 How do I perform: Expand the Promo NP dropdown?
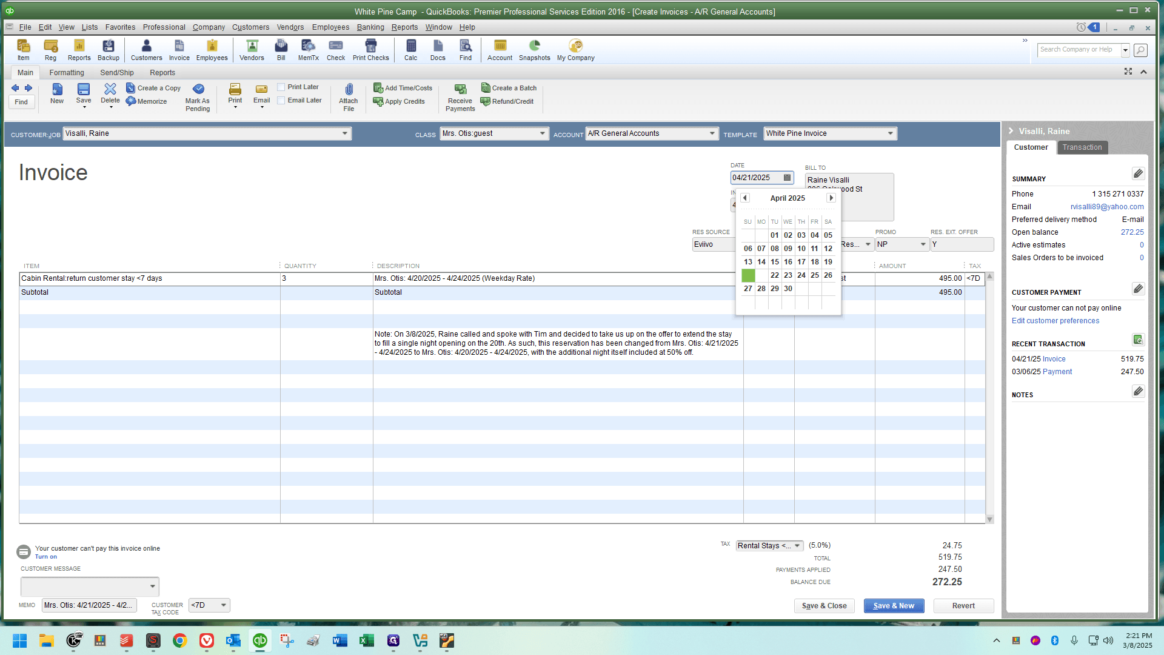[x=923, y=244]
